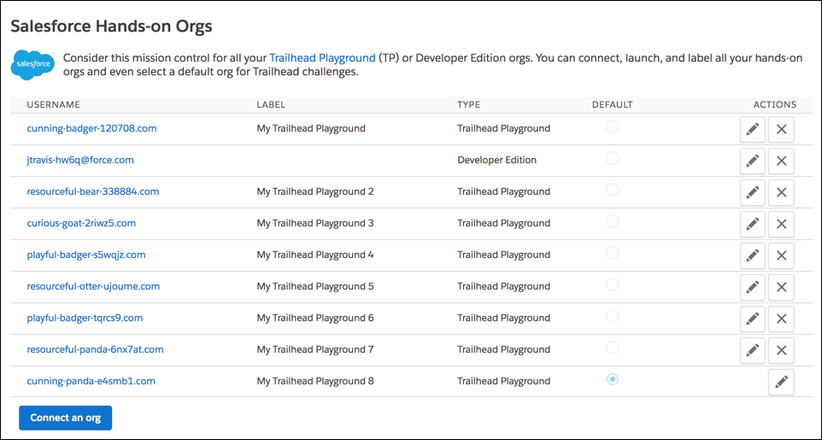Disconnect the resourceful-panda-6nx7at.com org

(x=781, y=350)
